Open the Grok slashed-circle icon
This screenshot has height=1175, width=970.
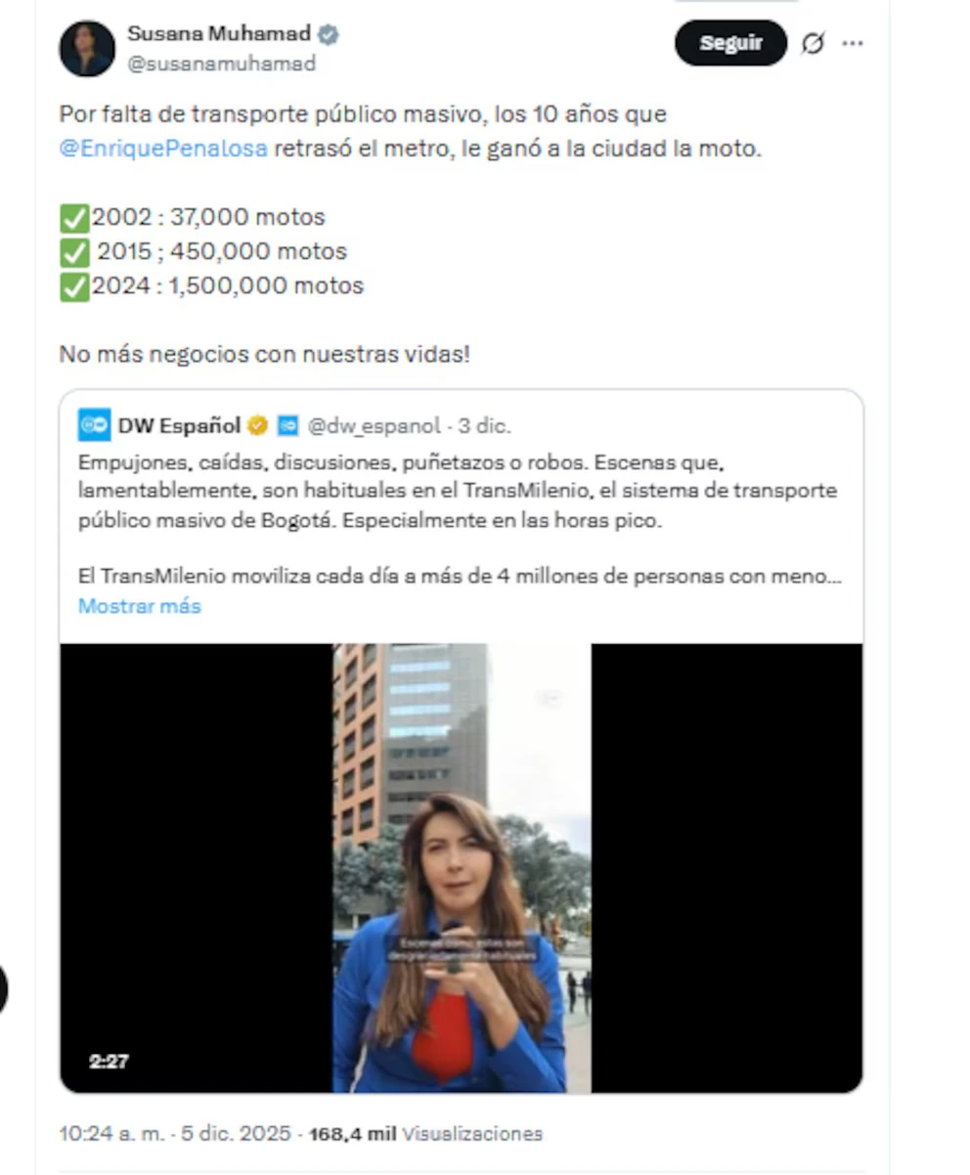[x=813, y=44]
